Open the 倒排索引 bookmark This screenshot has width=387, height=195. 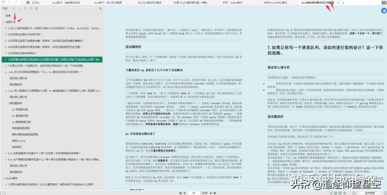[x=17, y=147]
